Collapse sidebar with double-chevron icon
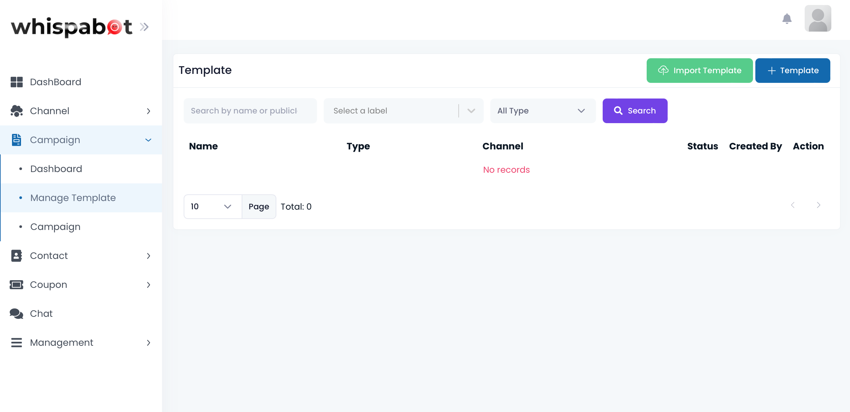This screenshot has height=412, width=850. [x=144, y=27]
